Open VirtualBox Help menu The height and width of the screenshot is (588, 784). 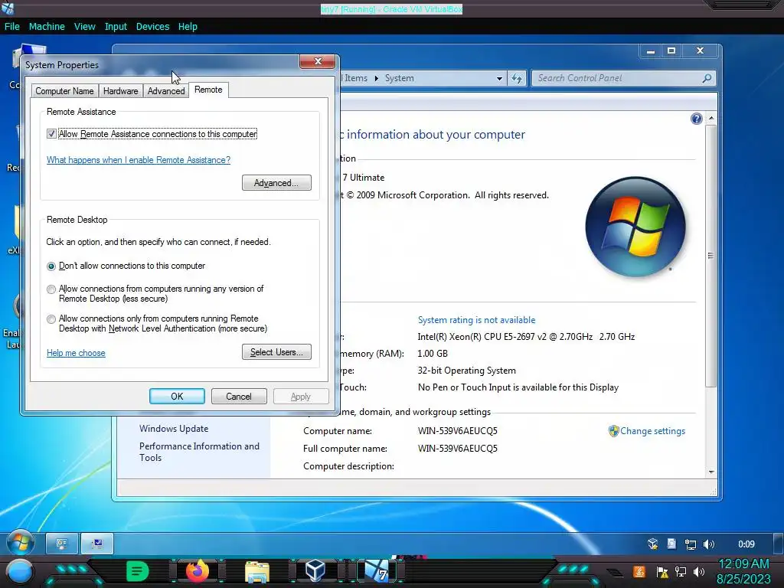click(x=188, y=27)
